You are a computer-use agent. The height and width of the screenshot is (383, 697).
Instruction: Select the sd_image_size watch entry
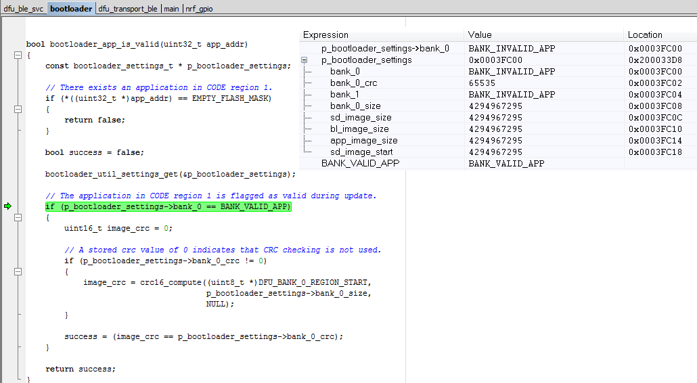point(361,118)
